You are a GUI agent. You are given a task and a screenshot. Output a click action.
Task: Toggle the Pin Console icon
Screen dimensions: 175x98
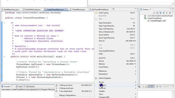click(157, 87)
